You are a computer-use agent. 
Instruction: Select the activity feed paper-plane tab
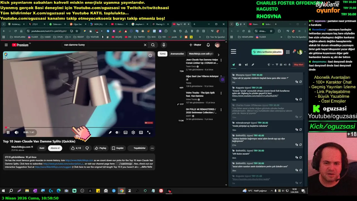[233, 65]
